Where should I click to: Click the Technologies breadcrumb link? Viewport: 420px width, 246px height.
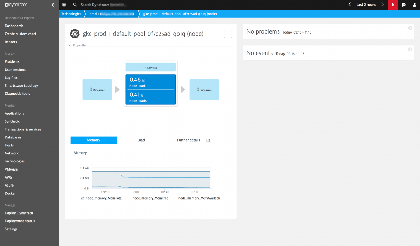tap(71, 14)
